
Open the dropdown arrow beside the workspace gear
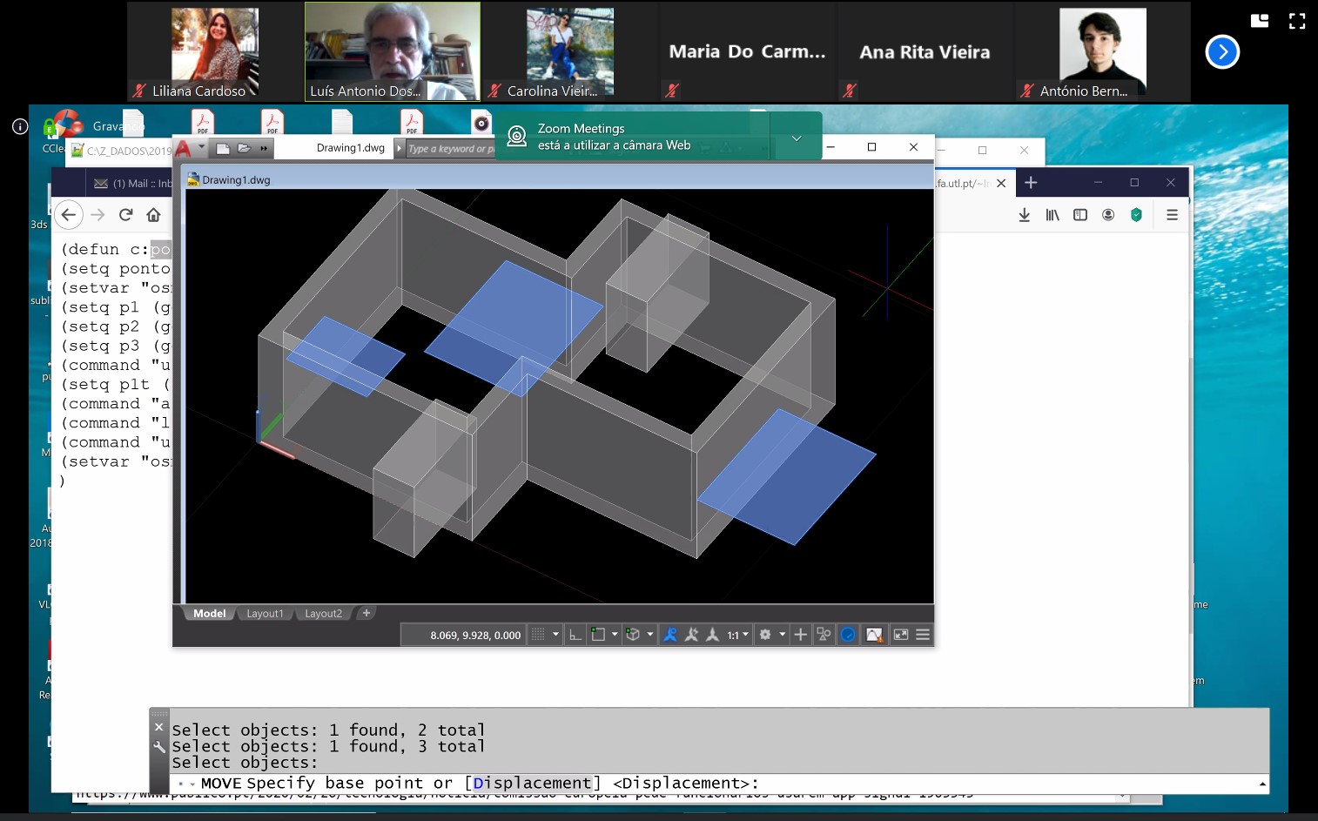pyautogui.click(x=783, y=635)
